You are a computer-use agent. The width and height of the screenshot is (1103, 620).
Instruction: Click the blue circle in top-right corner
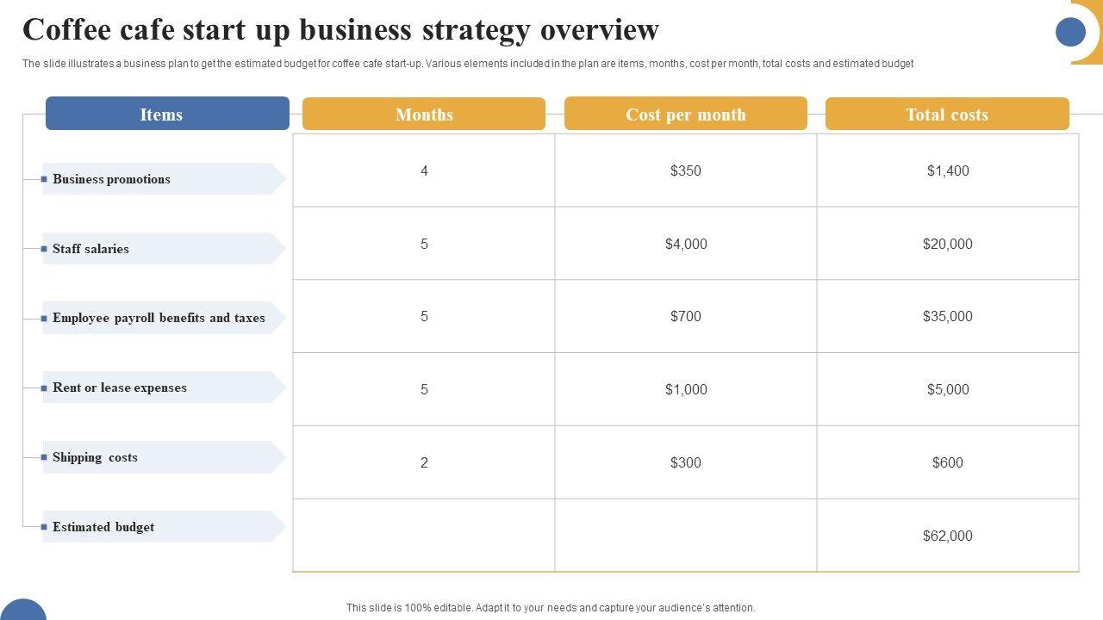coord(1070,32)
